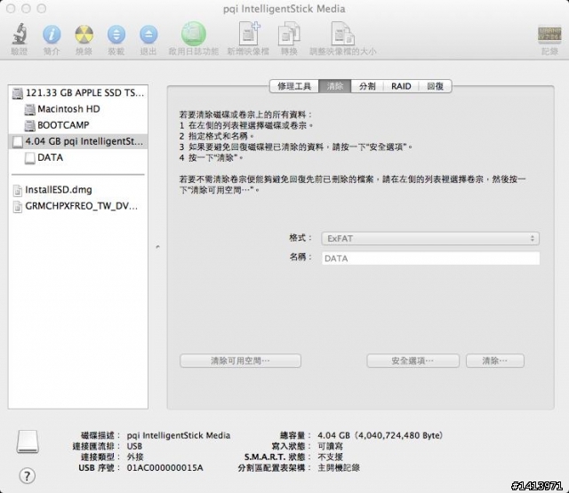569x493 pixels.
Task: Open the Log icon in toolbar
Action: (x=549, y=35)
